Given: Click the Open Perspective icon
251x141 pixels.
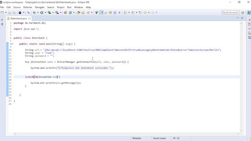Looking at the screenshot, I should tap(243, 13).
